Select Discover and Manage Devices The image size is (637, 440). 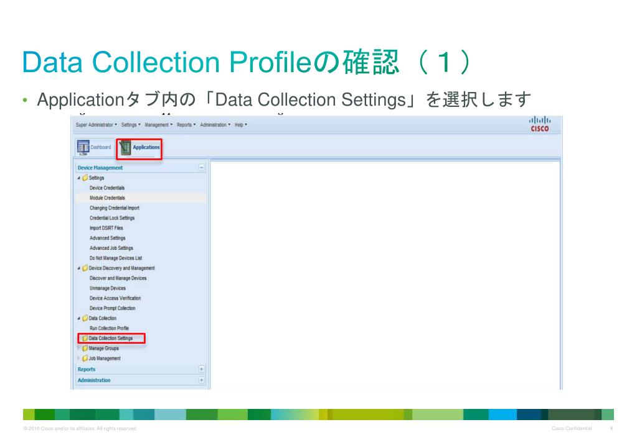(118, 278)
